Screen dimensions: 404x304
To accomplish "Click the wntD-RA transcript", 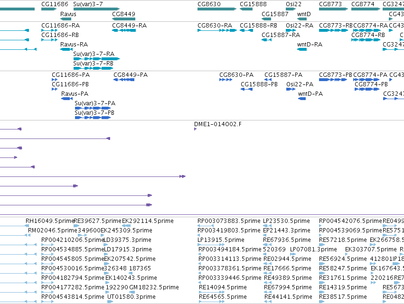I will click(x=302, y=49).
